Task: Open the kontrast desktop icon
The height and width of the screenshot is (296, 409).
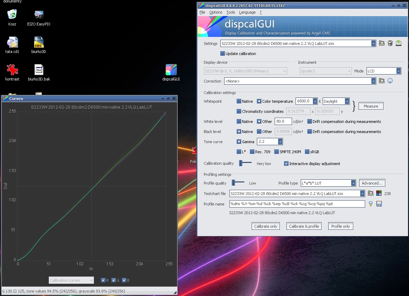Action: pyautogui.click(x=12, y=69)
